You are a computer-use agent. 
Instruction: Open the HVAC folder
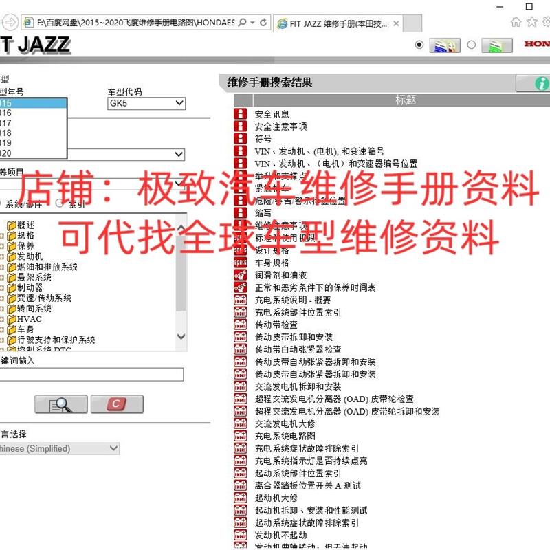point(25,319)
